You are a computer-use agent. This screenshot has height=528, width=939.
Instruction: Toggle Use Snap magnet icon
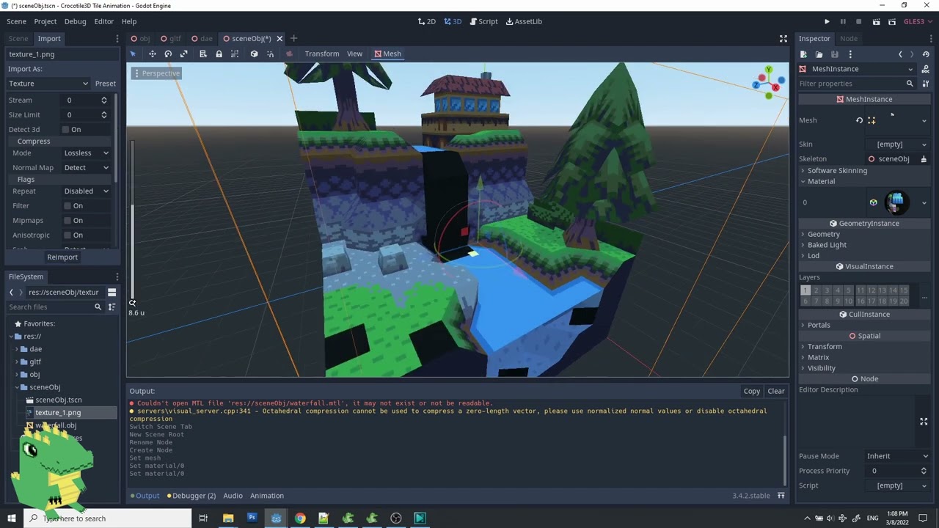[270, 54]
